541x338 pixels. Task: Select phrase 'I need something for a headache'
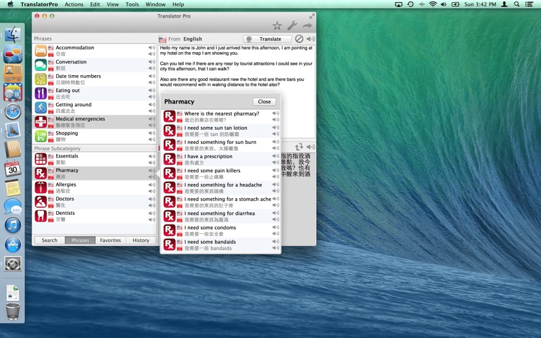[222, 185]
